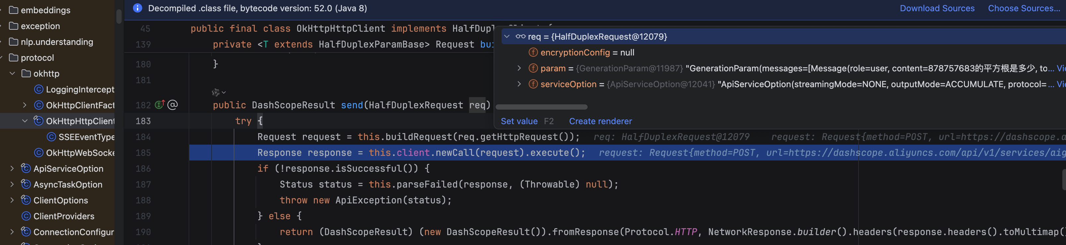Click the field icon next to encryptionConfig

(533, 52)
